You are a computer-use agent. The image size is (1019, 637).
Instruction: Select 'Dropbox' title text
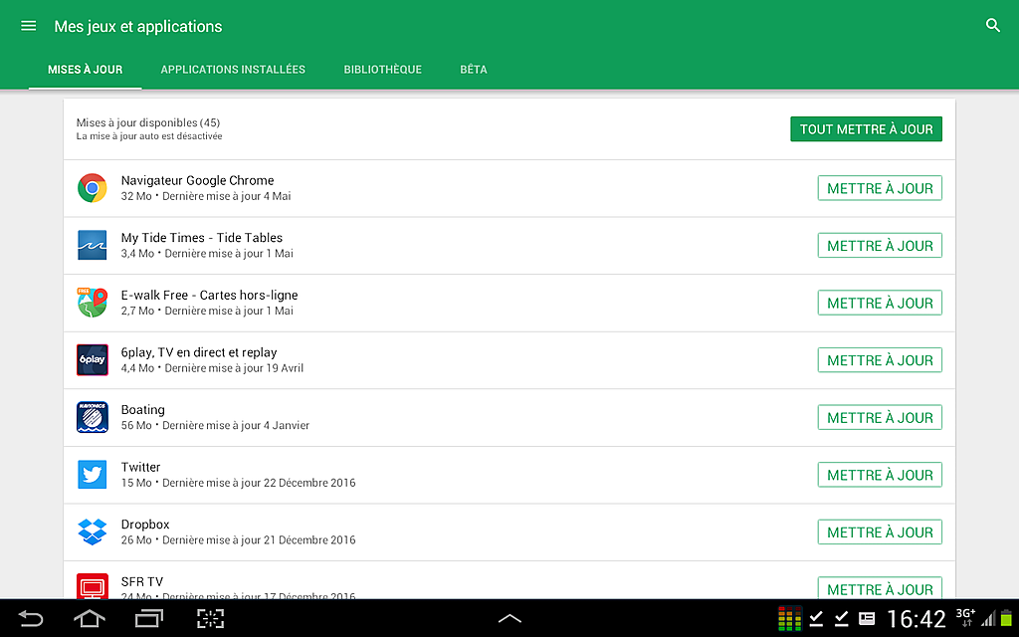pyautogui.click(x=145, y=524)
